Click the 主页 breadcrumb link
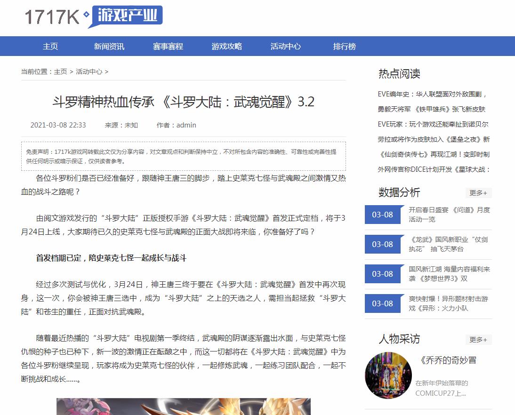This screenshot has height=415, width=515. (60, 72)
